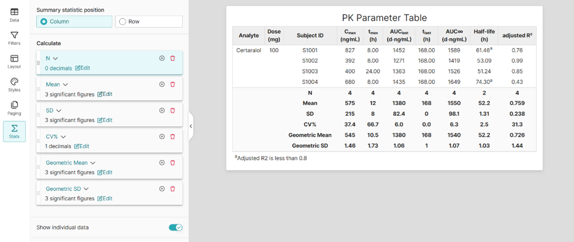
Task: Grab the SD card drag handle
Action: coord(38,115)
